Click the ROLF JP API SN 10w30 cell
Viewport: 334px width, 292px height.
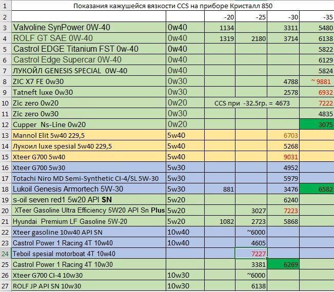coord(89,286)
